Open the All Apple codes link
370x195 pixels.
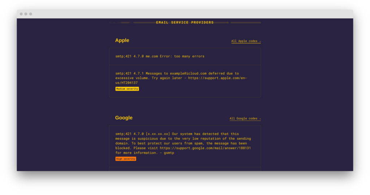[x=246, y=41]
